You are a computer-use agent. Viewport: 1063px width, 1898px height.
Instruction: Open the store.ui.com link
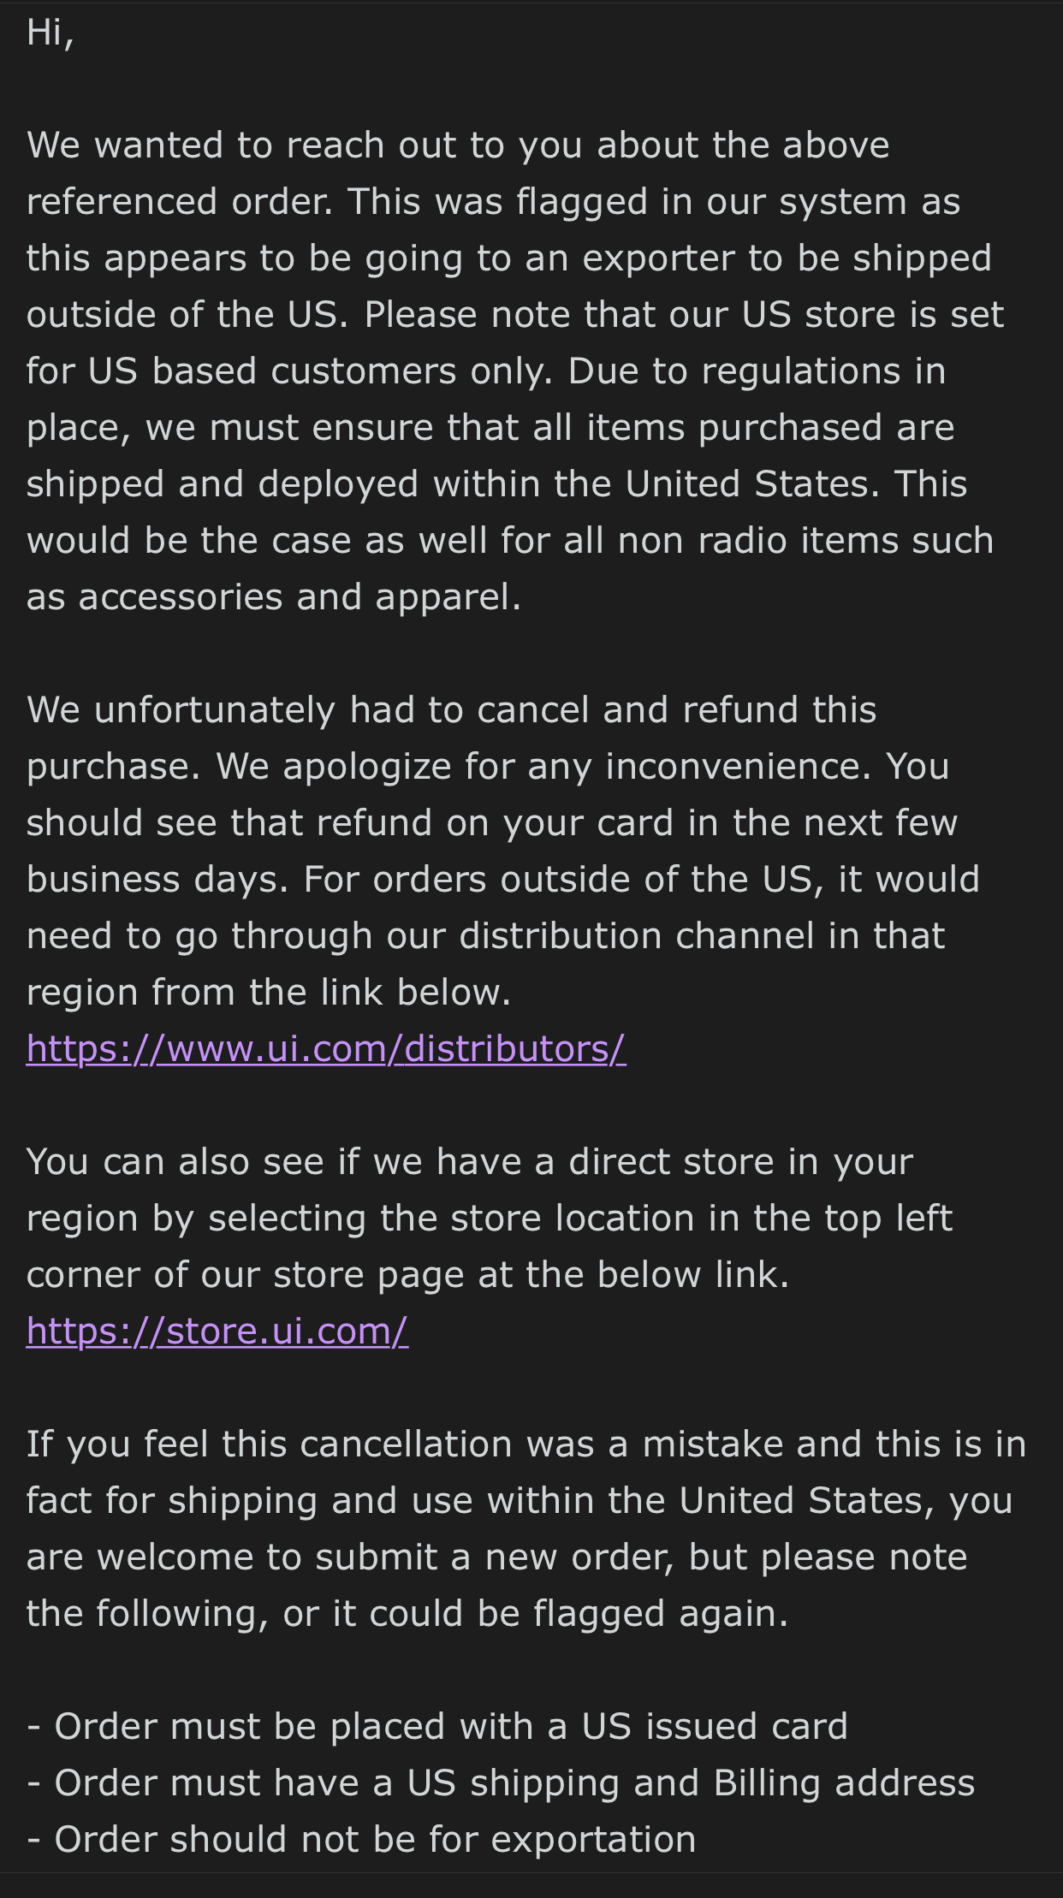[x=217, y=1332]
